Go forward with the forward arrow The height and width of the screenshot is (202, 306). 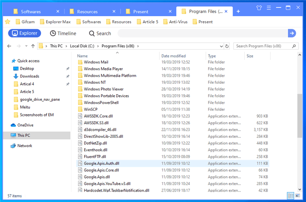click(18, 46)
